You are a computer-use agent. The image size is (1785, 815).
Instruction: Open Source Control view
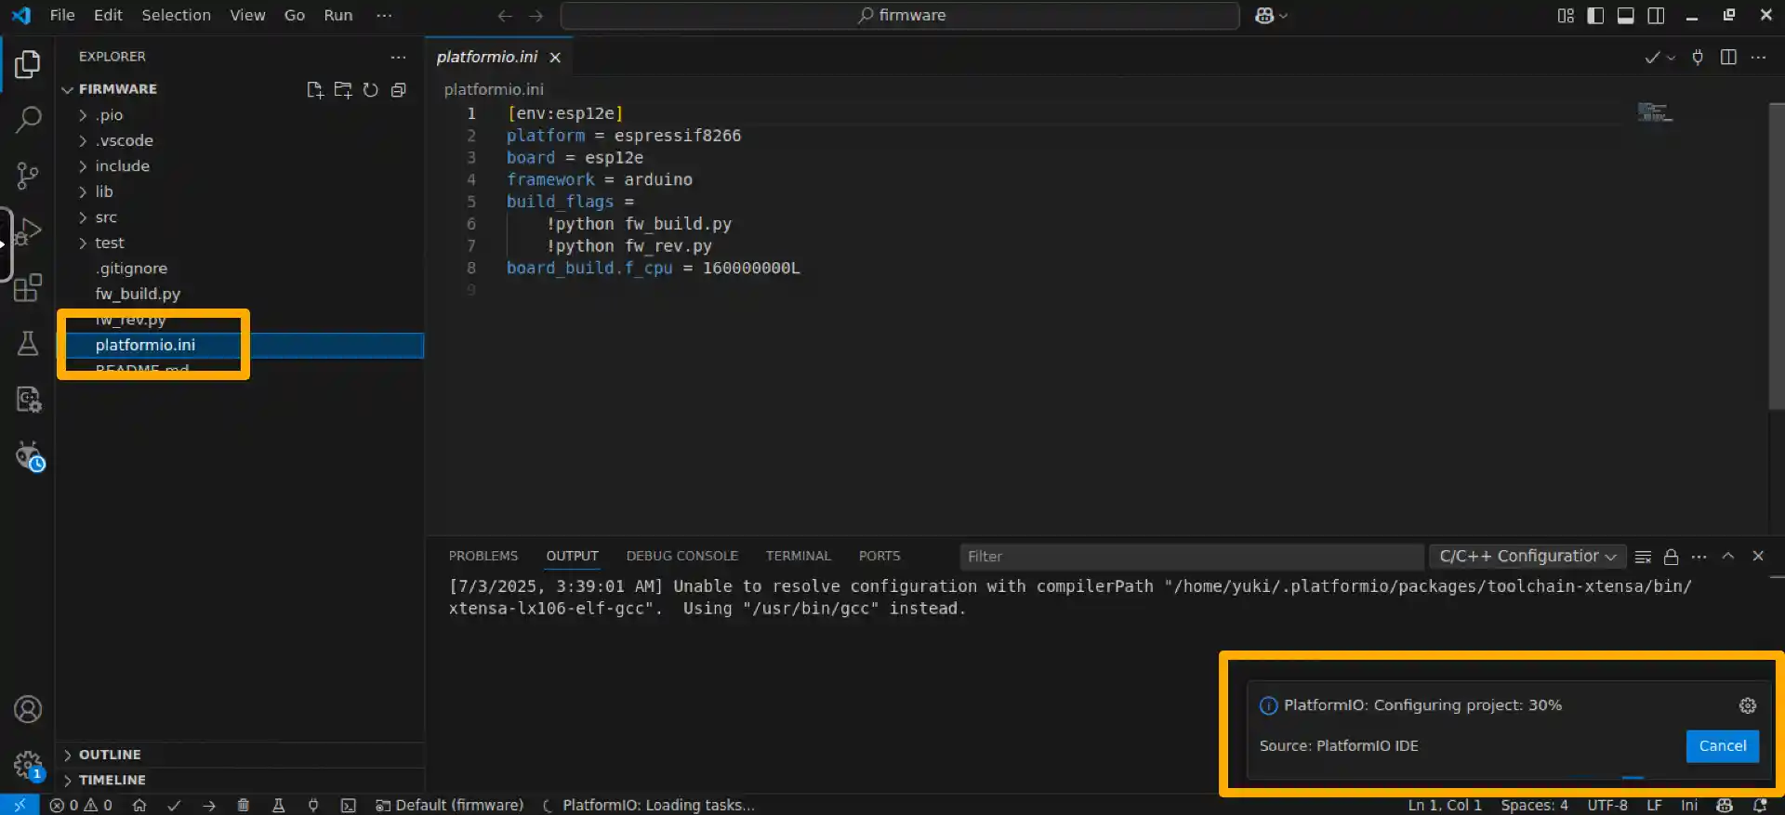pos(28,176)
